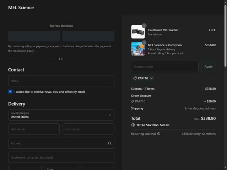
Task: Click the 'Express checkout' heading
Action: [61, 26]
